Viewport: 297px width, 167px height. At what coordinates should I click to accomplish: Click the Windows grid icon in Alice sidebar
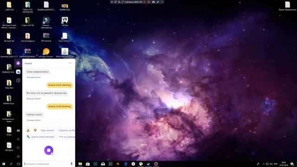[x=18, y=131]
